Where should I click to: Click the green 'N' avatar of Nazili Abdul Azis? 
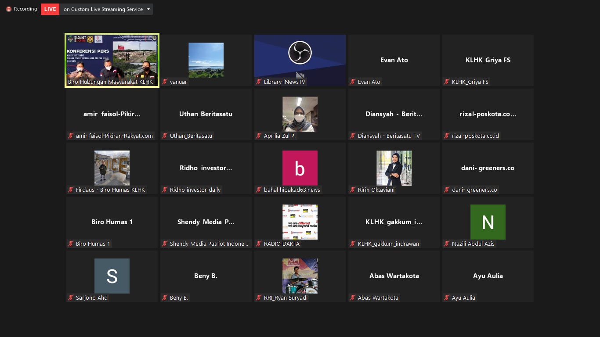[x=488, y=222]
